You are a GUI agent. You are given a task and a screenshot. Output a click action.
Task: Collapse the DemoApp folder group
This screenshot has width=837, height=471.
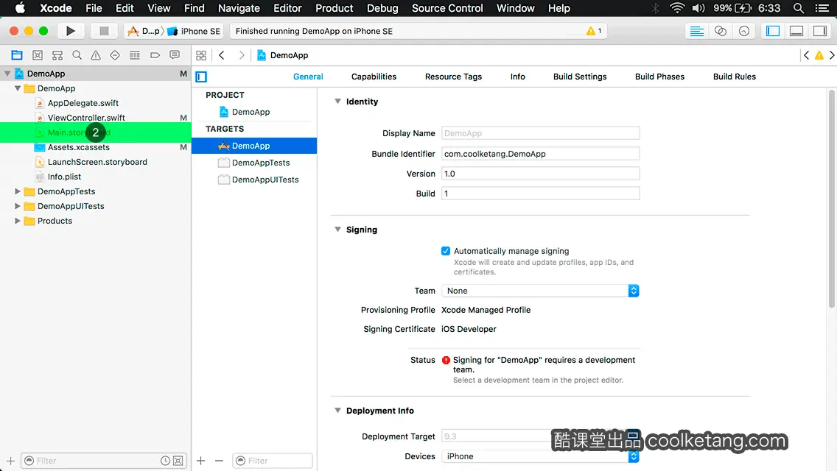[x=18, y=88]
